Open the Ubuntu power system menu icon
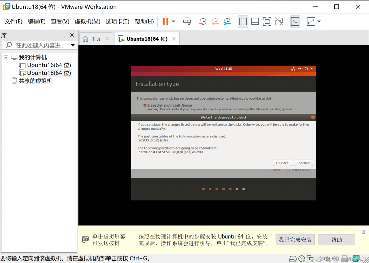Screen dimensions: 369x263 pos(306,69)
